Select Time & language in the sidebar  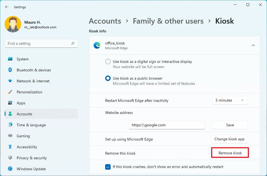(x=31, y=125)
